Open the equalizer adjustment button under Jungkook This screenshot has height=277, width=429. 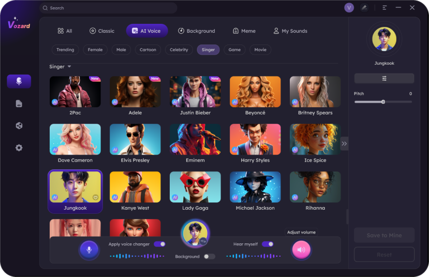click(x=384, y=78)
